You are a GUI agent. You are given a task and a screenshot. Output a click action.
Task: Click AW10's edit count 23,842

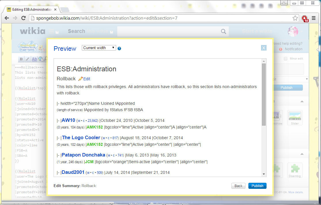[92, 121]
